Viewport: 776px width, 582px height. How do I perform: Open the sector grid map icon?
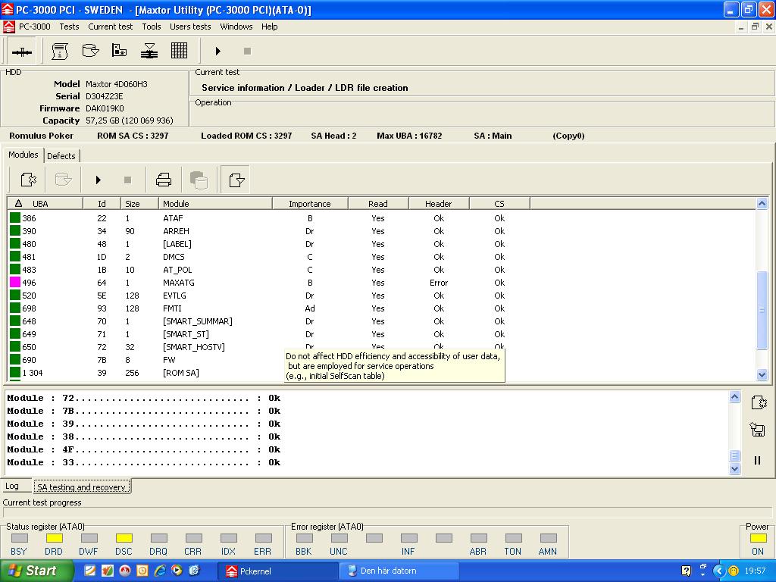coord(179,51)
